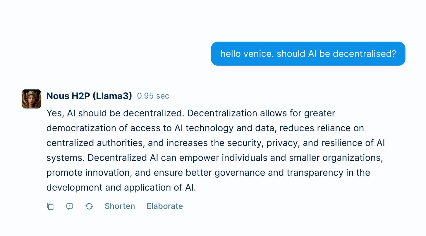Click 'promote innovation' in the response
The height and width of the screenshot is (236, 426).
point(88,173)
